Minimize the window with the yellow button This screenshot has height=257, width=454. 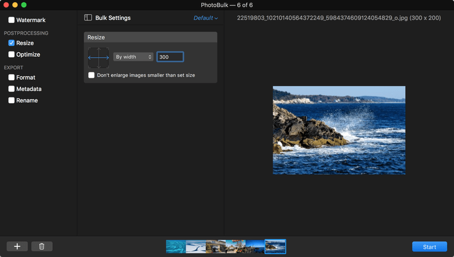15,5
